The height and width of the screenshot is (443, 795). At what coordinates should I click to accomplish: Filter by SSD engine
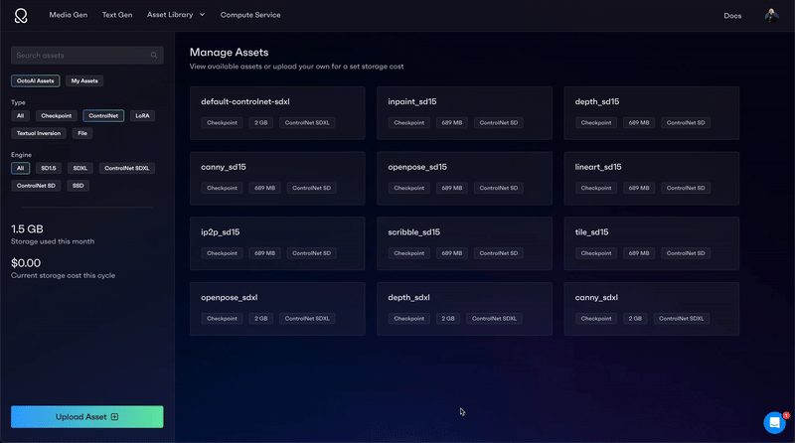pos(79,186)
